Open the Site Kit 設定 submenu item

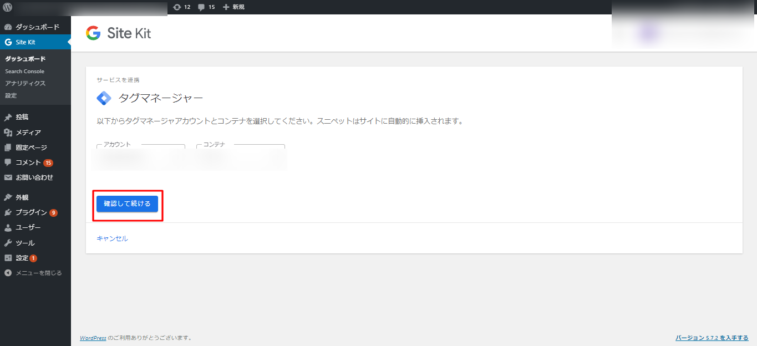point(11,95)
